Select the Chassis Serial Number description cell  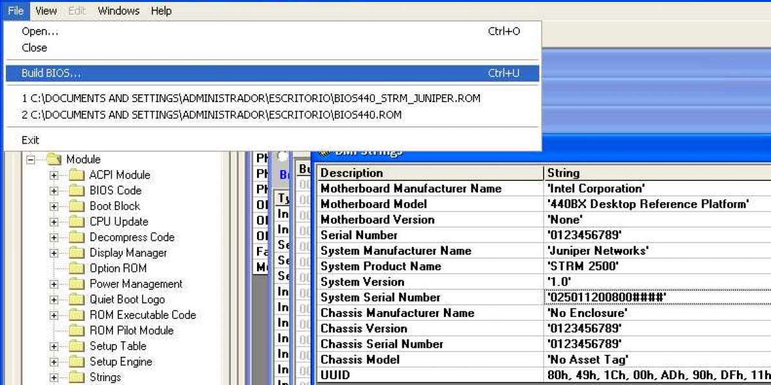point(430,344)
